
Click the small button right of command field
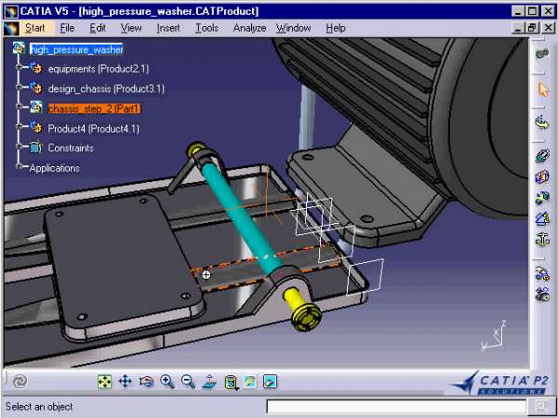point(541,406)
